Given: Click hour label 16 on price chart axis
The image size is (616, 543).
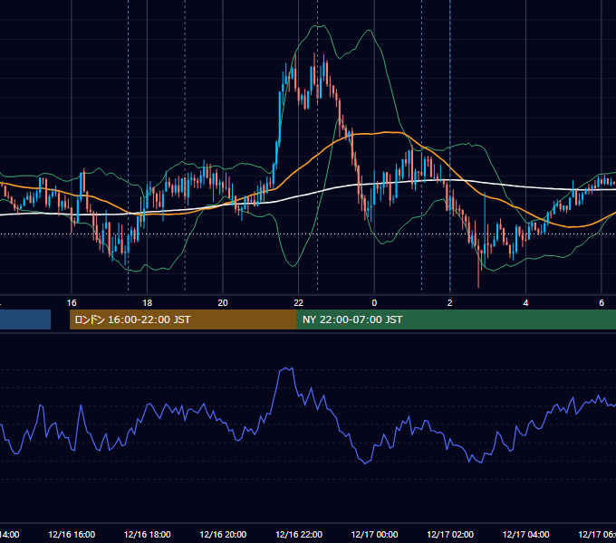Looking at the screenshot, I should pyautogui.click(x=72, y=303).
